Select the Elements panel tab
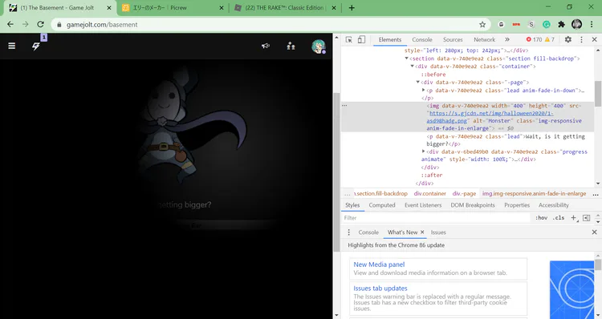Viewport: 602px width, 319px height. (x=389, y=39)
